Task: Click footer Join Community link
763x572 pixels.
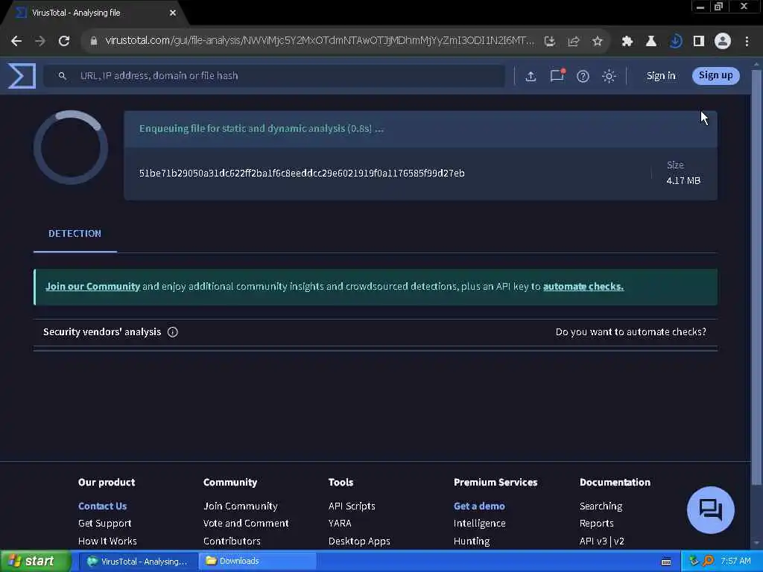Action: [x=241, y=506]
